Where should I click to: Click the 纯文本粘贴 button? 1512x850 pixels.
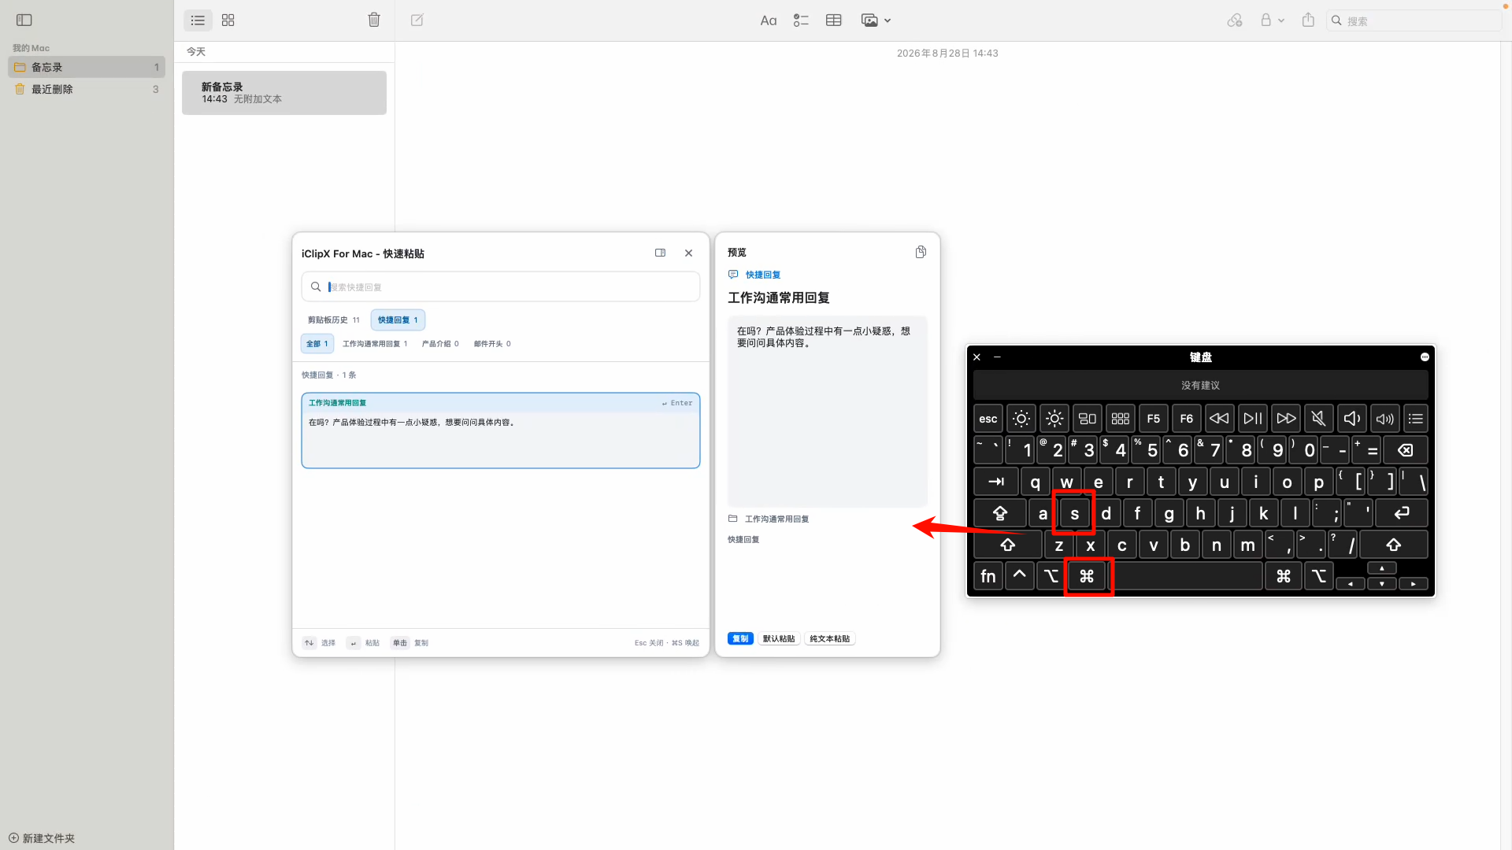coord(830,638)
